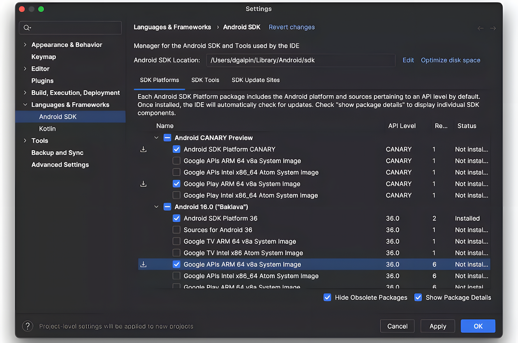Viewport: 518px width, 343px height.
Task: Click download icon beside Android SDK Platform CANARY
Action: 143,149
